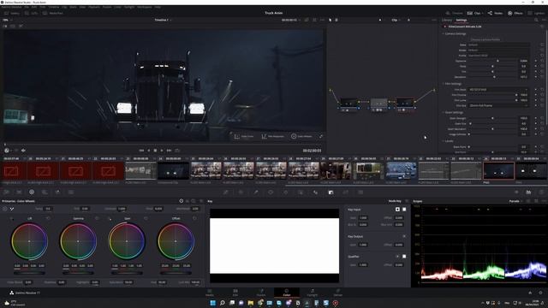Open the Sizing palette
This screenshot has width=548, height=308.
pyautogui.click(x=346, y=192)
